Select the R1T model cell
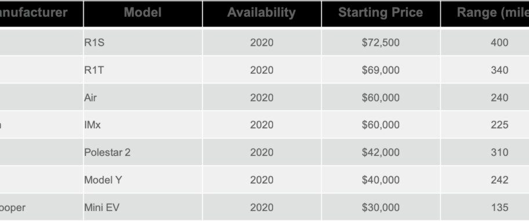Screen dimensions: 529x221 click(x=143, y=70)
